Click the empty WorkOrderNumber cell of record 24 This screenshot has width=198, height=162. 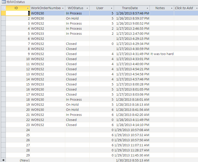coord(48,130)
